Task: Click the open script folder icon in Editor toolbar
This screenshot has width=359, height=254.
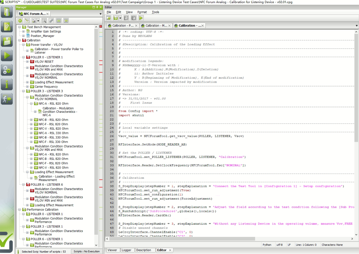Action: click(115, 18)
